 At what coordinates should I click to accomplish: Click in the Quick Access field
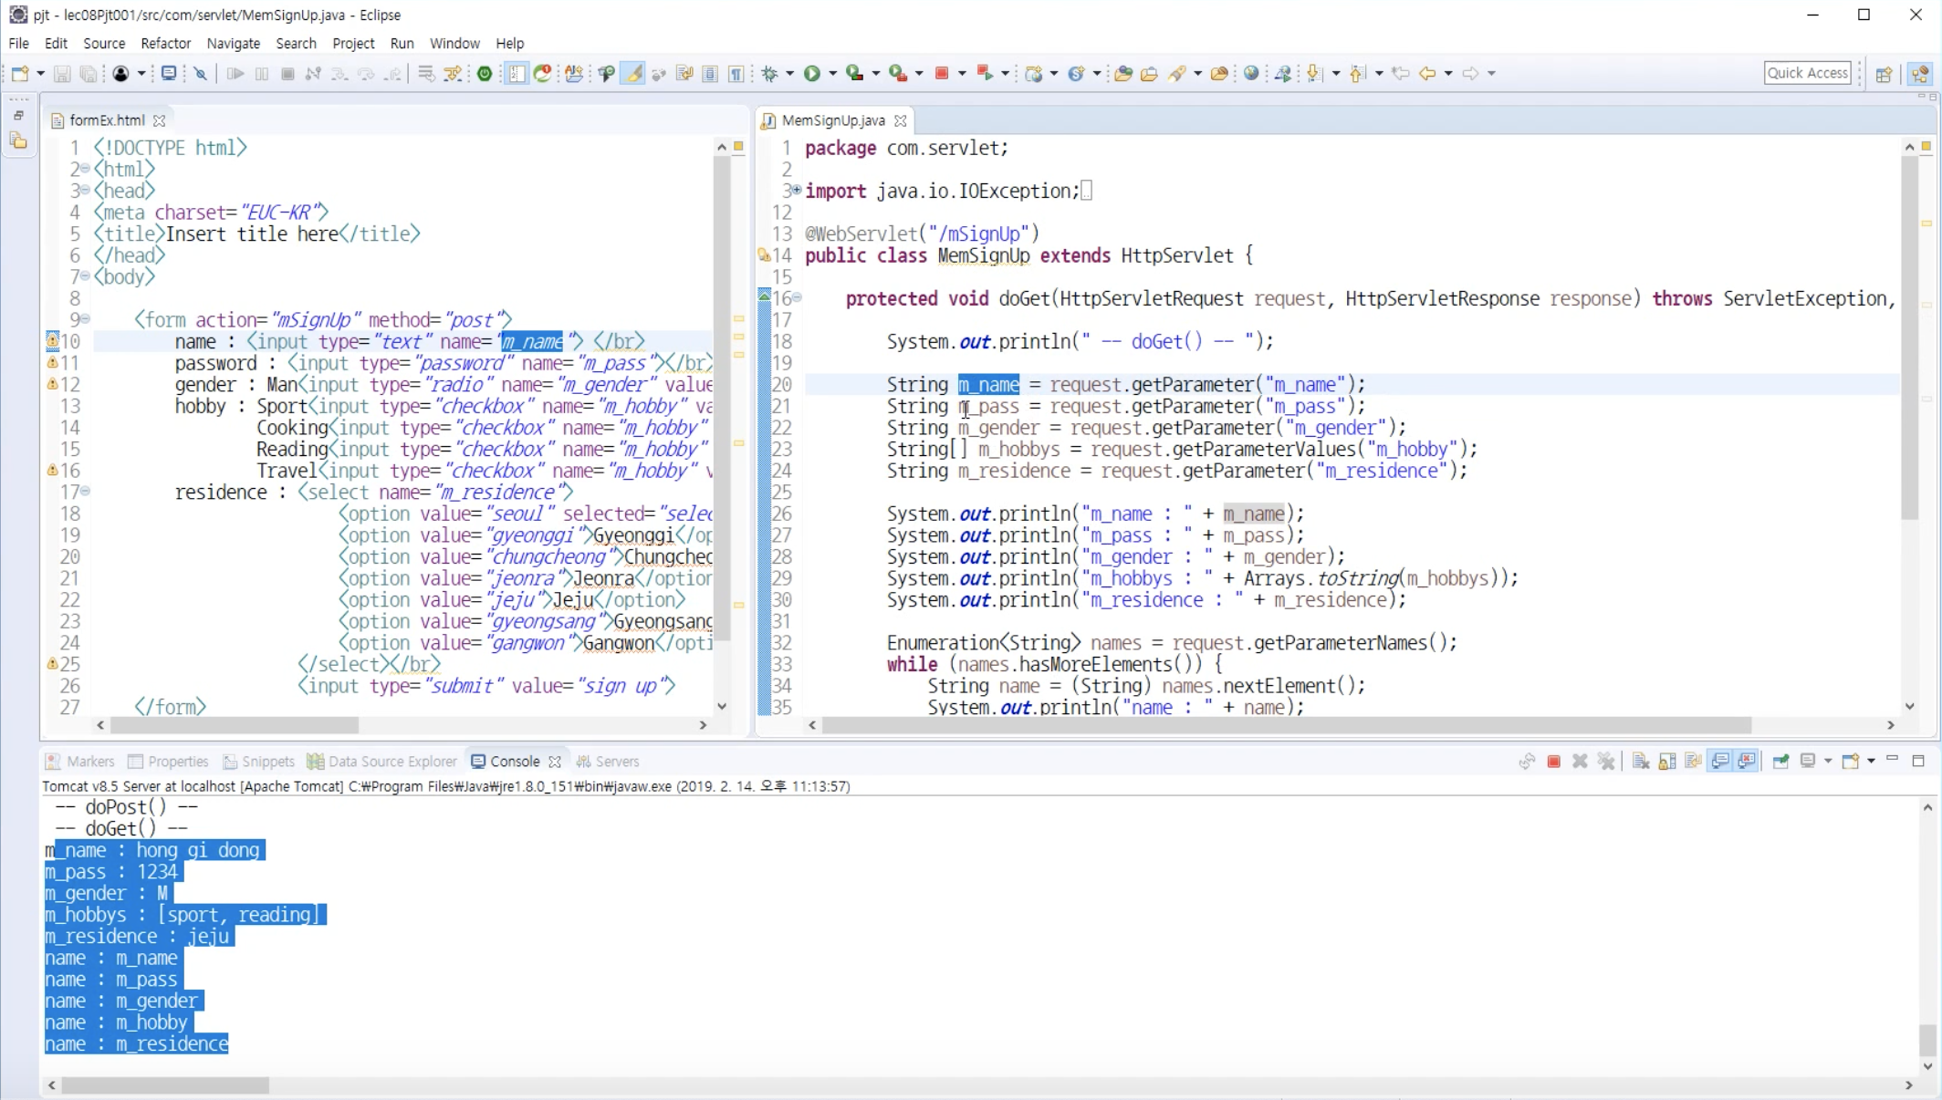pyautogui.click(x=1807, y=73)
